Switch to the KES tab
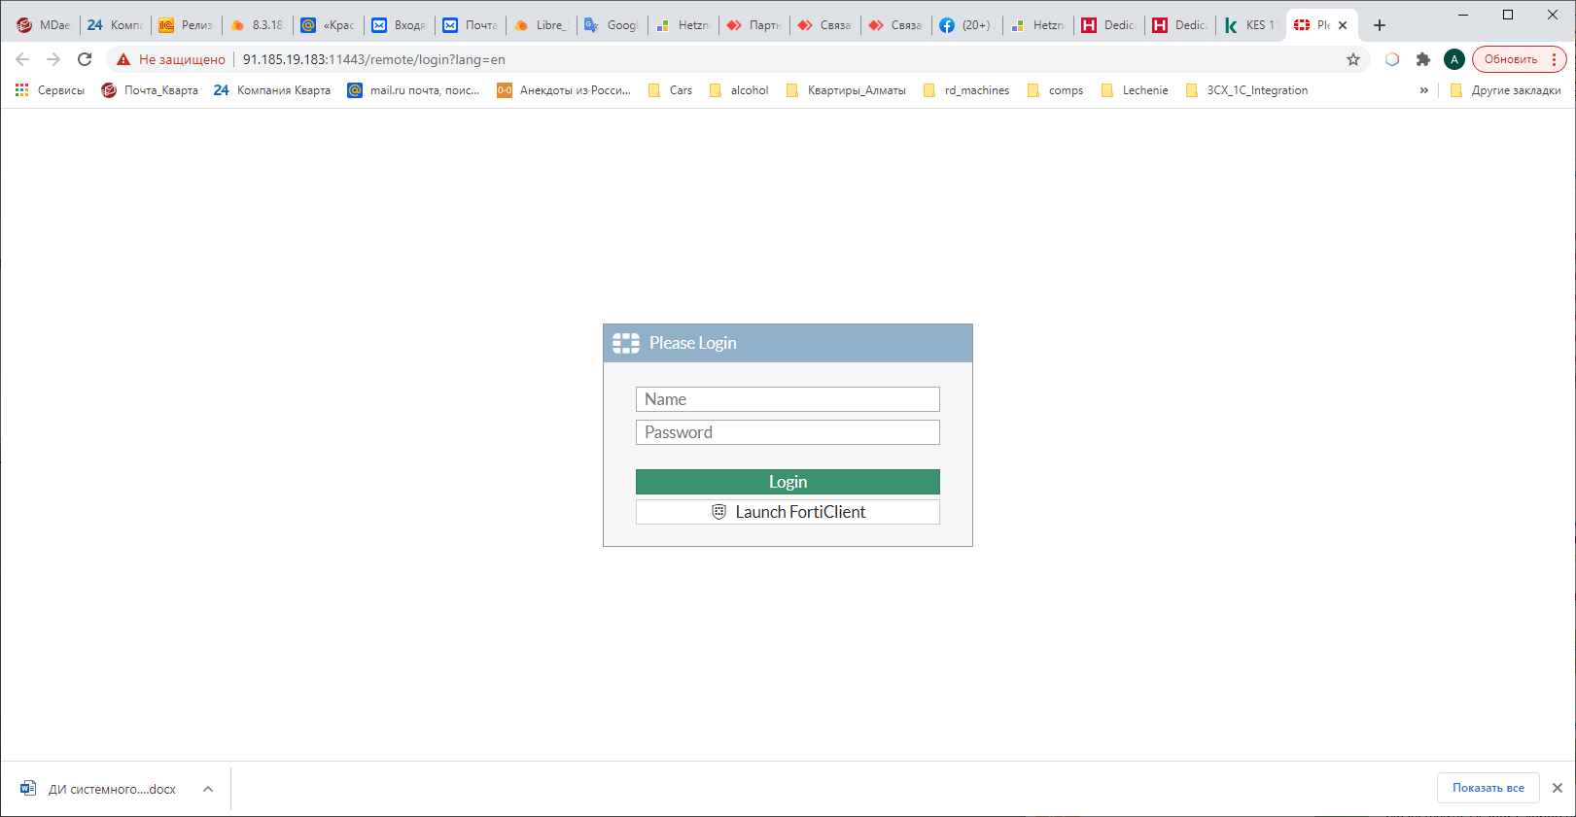1576x817 pixels. (x=1251, y=25)
